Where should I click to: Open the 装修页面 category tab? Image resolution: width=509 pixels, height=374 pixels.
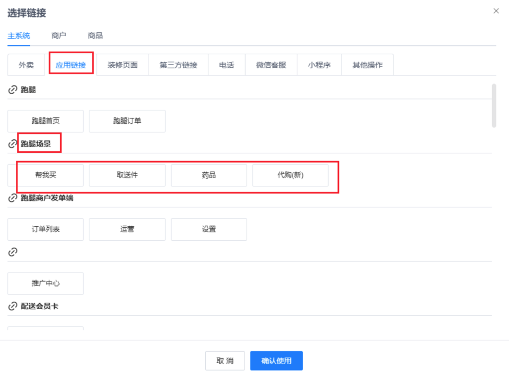point(123,65)
